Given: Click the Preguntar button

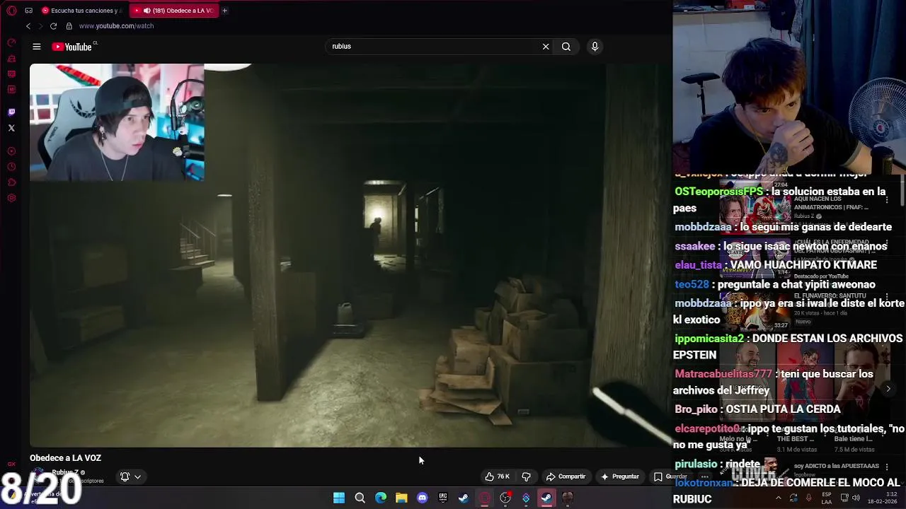Looking at the screenshot, I should coord(620,476).
